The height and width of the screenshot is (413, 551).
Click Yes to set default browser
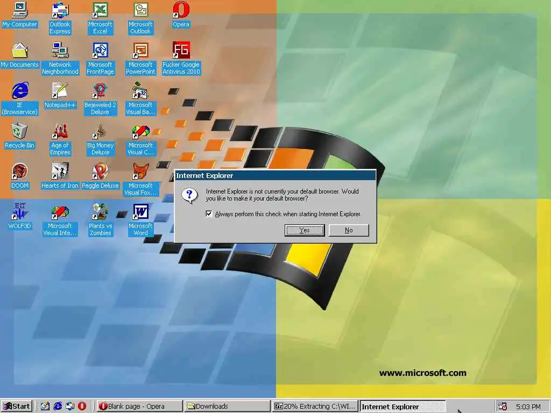305,230
